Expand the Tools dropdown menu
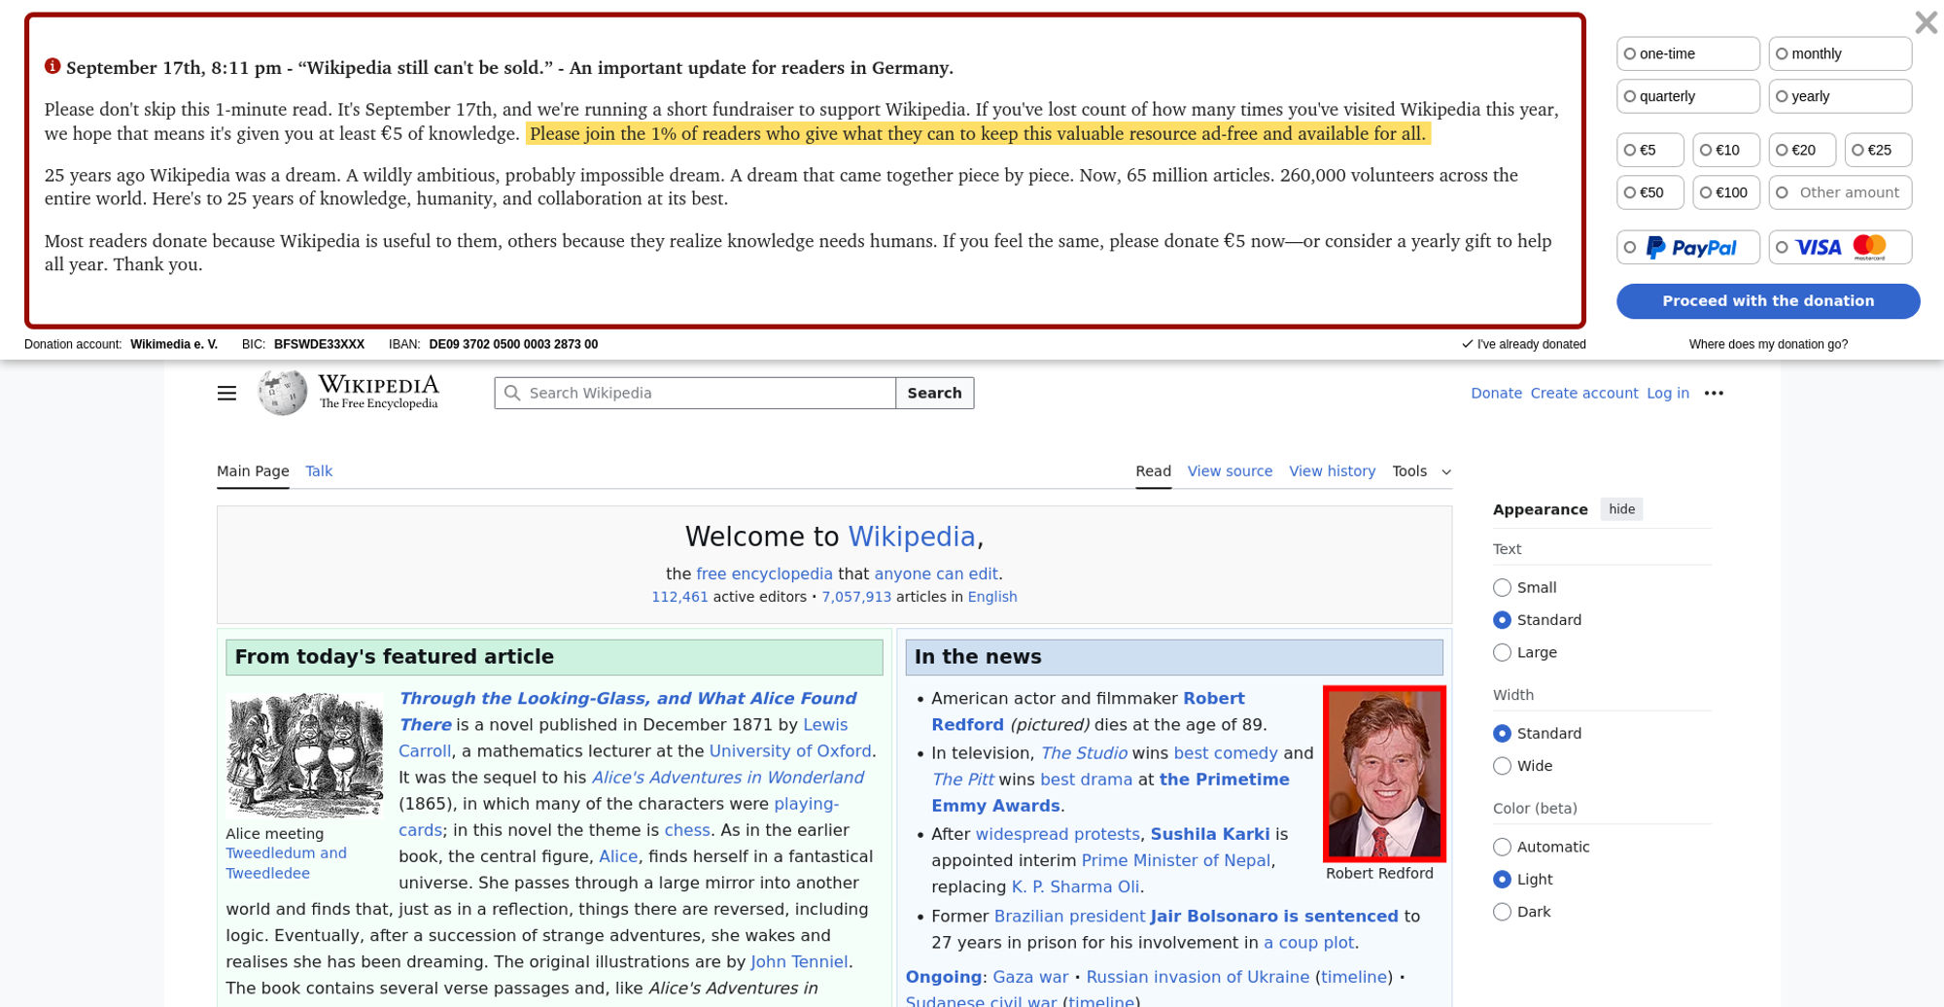This screenshot has width=1944, height=1007. (x=1421, y=470)
